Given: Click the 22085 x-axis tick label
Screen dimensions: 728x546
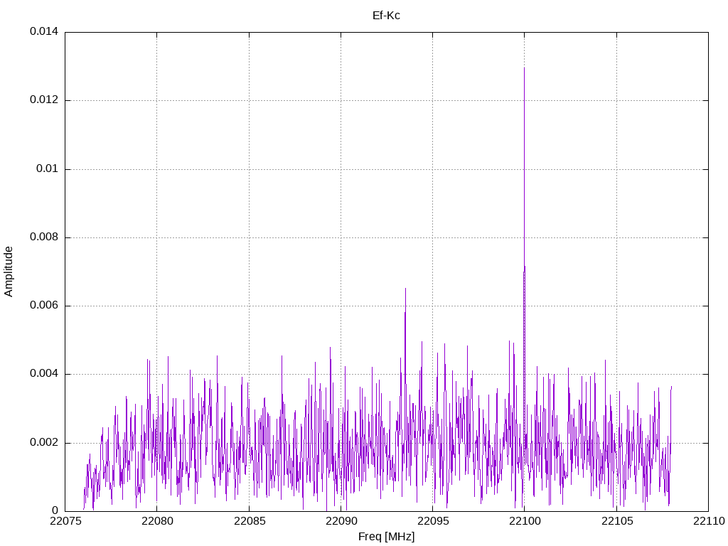Looking at the screenshot, I should (x=249, y=522).
